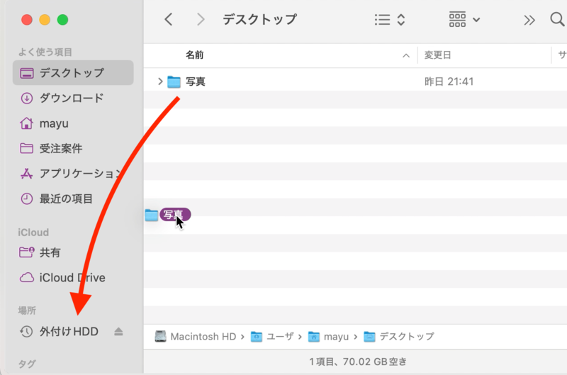Image resolution: width=567 pixels, height=375 pixels.
Task: Click the デスクトップ window title
Action: [x=259, y=19]
